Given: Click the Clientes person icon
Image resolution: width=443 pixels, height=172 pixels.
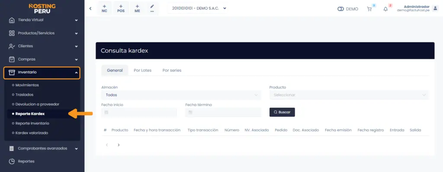Looking at the screenshot, I should (12, 46).
